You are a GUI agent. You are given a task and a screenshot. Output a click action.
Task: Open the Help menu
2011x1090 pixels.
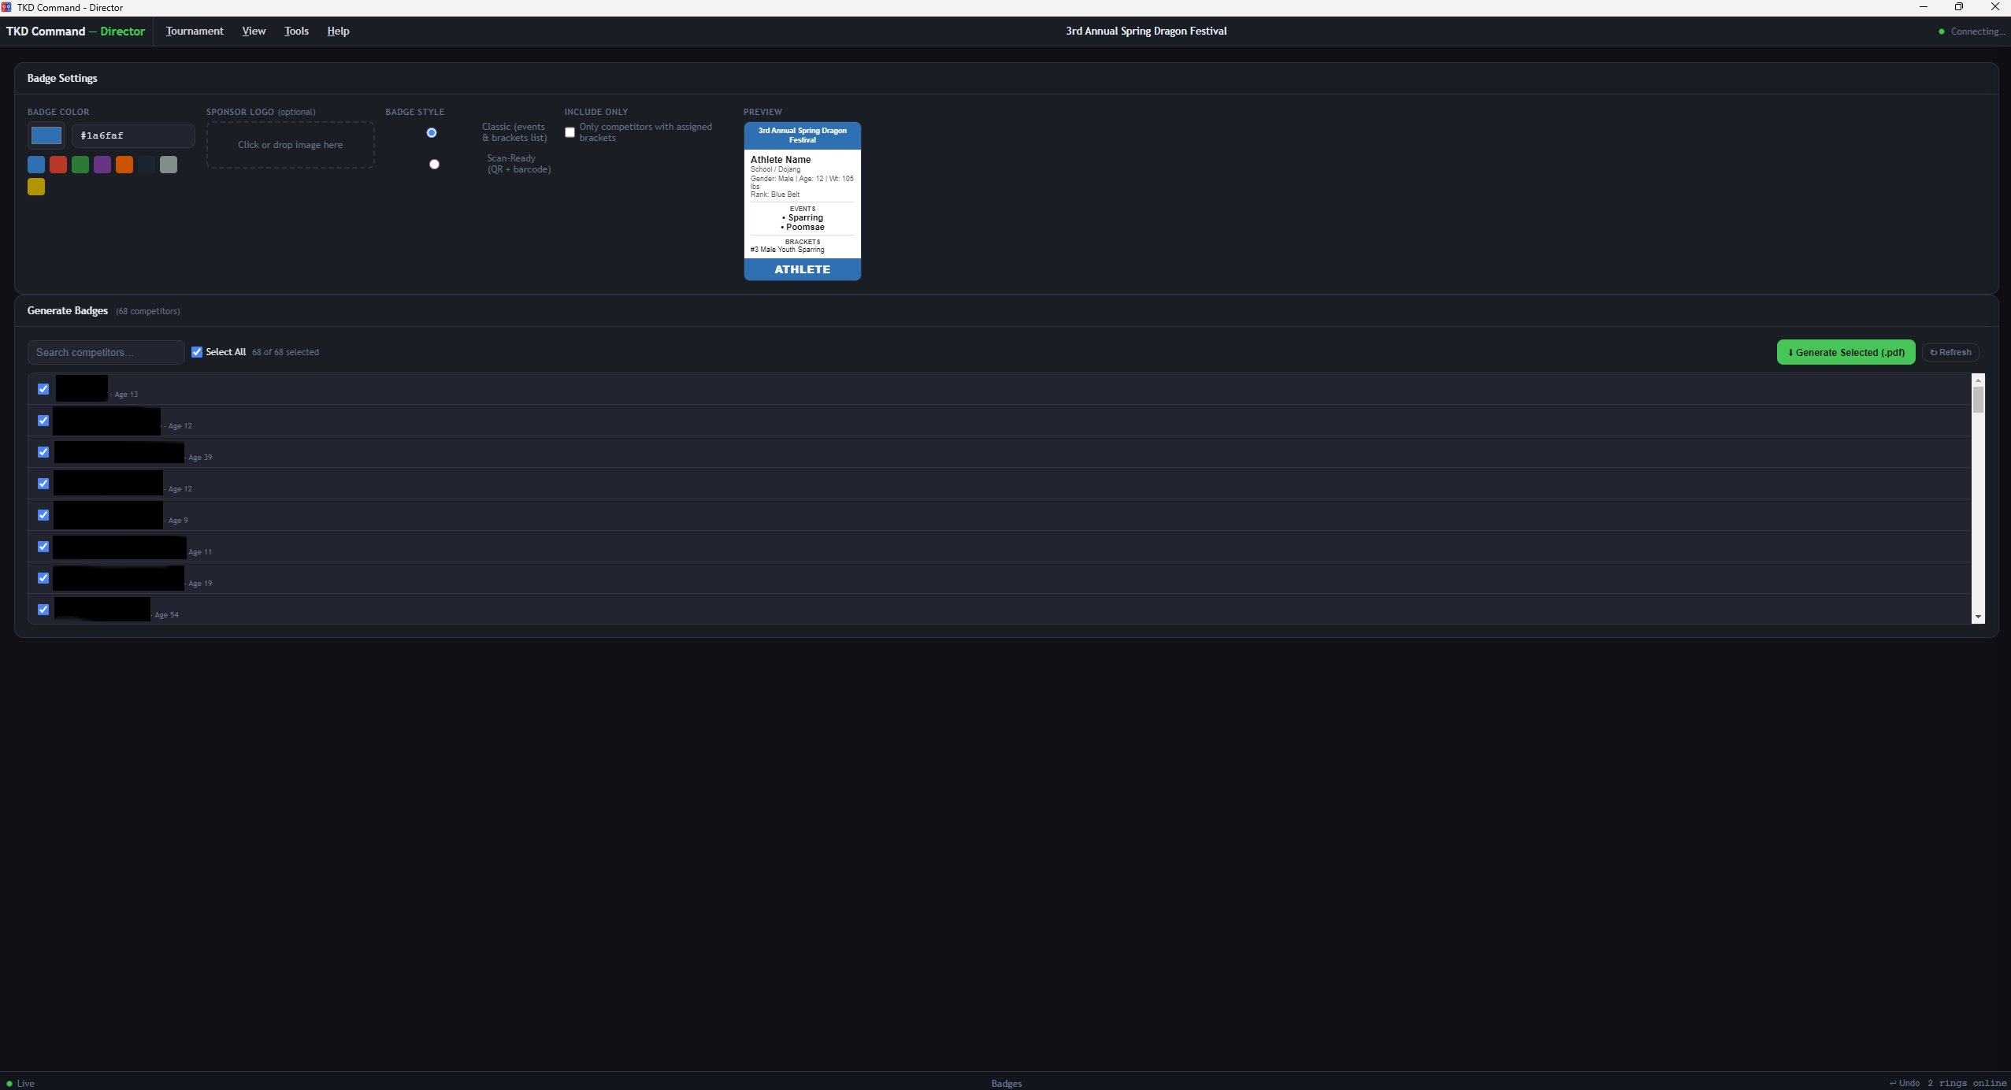(338, 32)
